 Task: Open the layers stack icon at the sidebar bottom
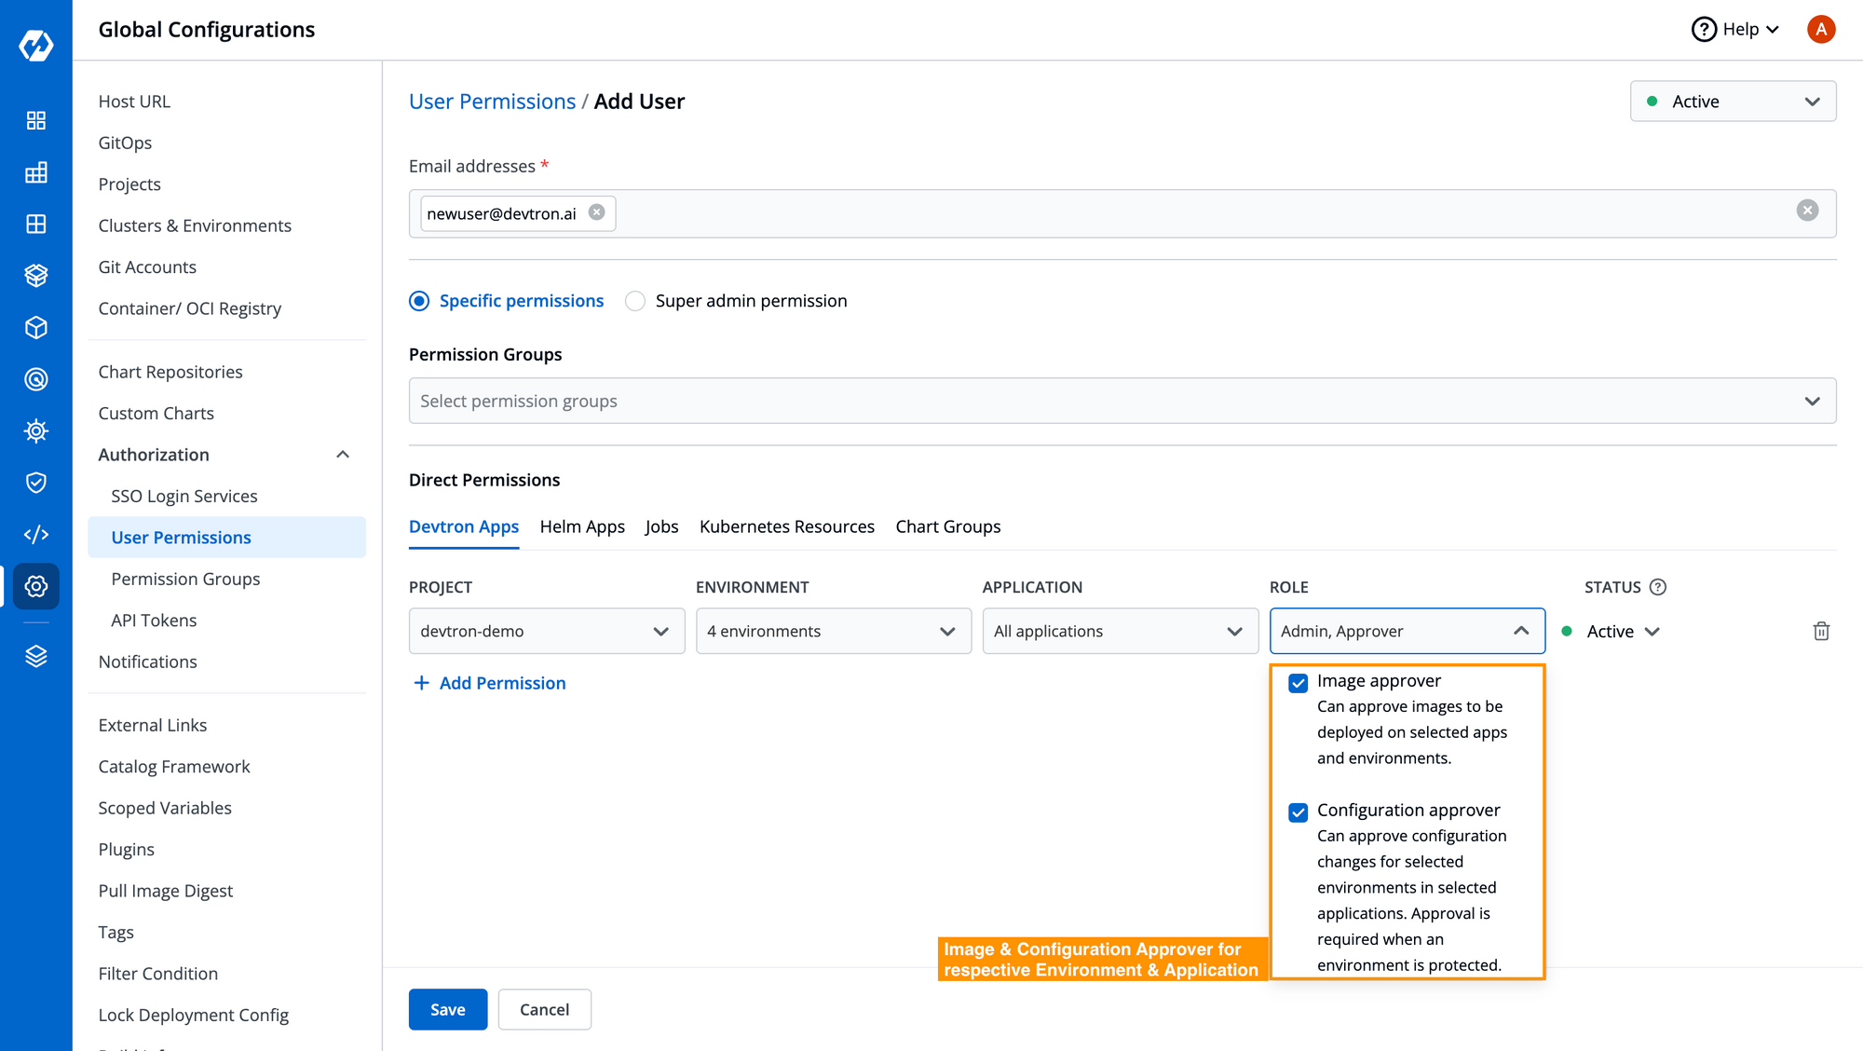[36, 656]
